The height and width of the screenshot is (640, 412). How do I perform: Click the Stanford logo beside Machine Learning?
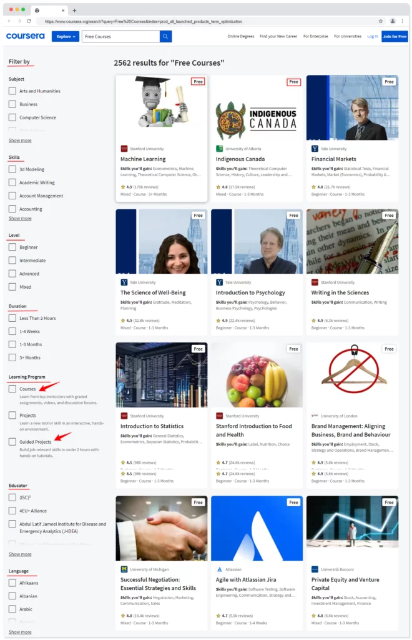124,149
